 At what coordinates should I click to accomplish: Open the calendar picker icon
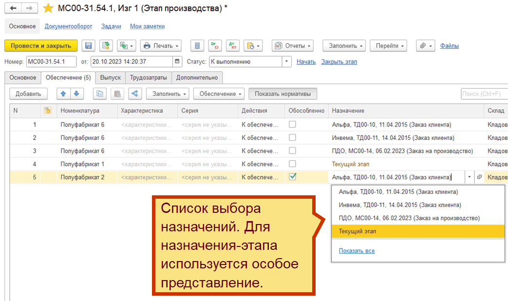pyautogui.click(x=177, y=61)
